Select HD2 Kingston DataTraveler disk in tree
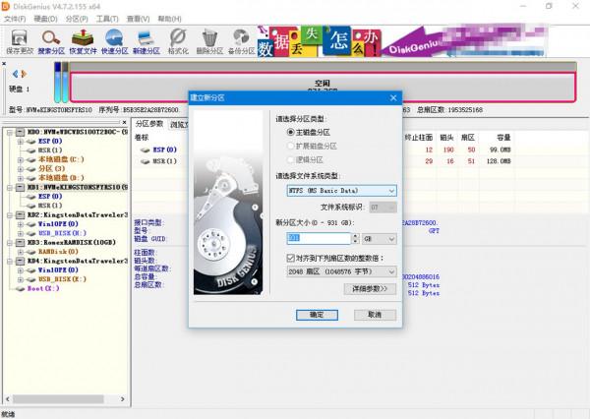Screen dimensions: 590x419 click(77, 215)
